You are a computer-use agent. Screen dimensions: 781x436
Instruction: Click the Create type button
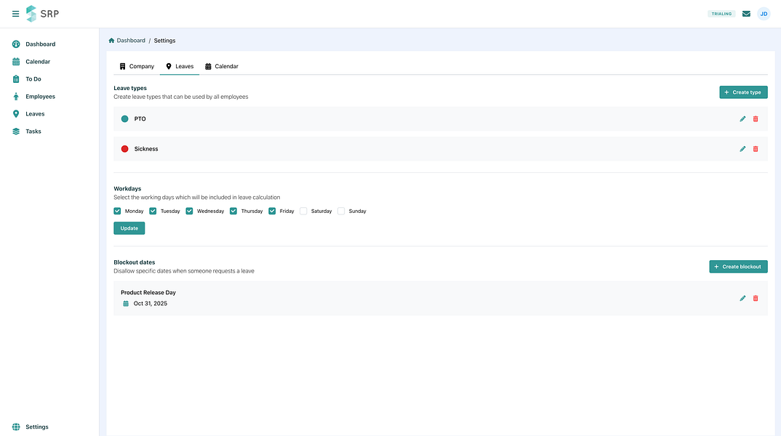pyautogui.click(x=743, y=92)
